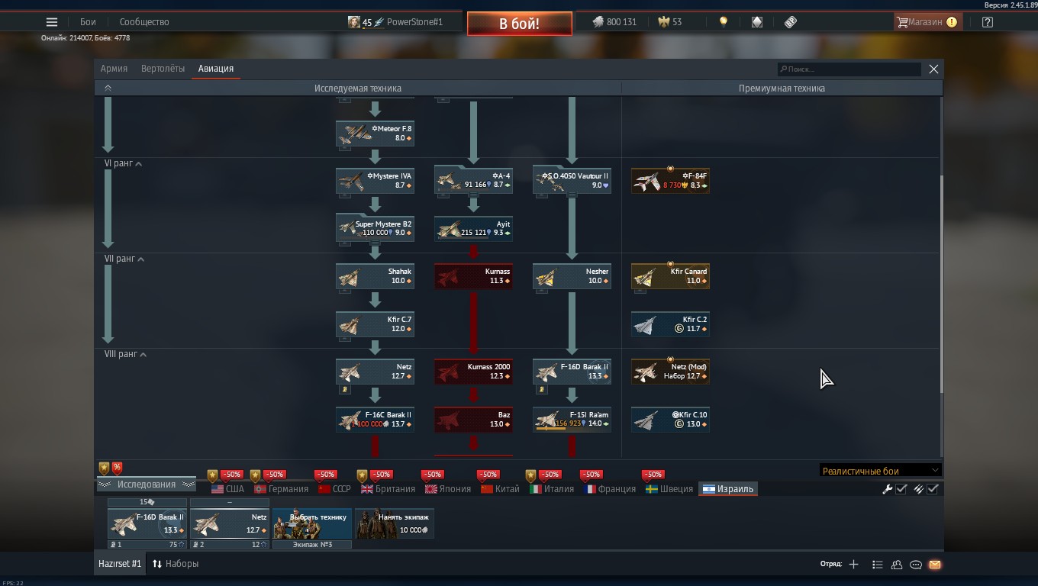Viewport: 1038px width, 586px height.
Task: Click the gold badge icon above Исследования
Action: [x=104, y=468]
